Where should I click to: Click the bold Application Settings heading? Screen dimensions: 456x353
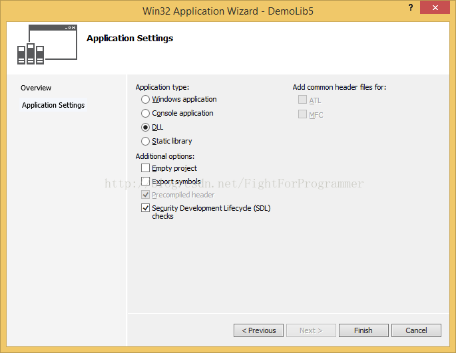pos(130,39)
